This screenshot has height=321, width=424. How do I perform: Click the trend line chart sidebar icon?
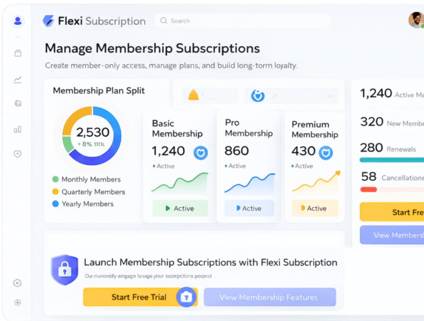pyautogui.click(x=18, y=80)
